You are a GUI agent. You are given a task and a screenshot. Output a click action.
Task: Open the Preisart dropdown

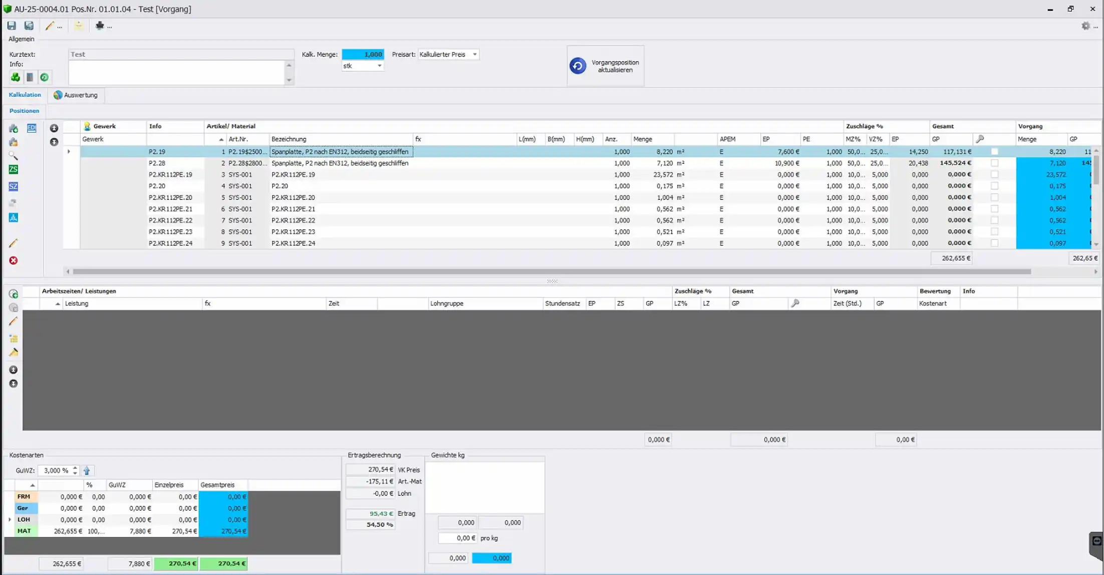(x=474, y=54)
